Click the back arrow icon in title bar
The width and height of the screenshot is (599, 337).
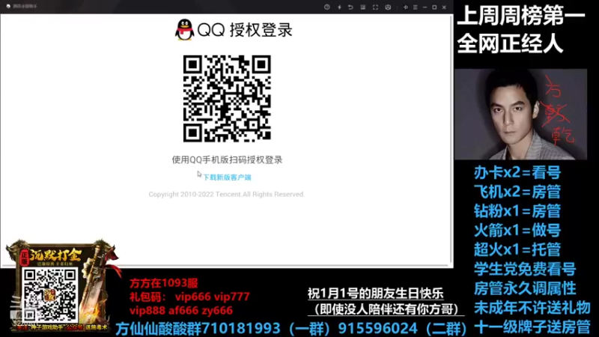[x=350, y=7]
